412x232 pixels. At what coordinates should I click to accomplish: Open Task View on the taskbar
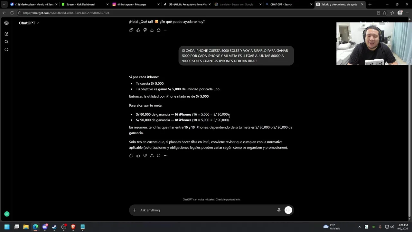click(17, 227)
